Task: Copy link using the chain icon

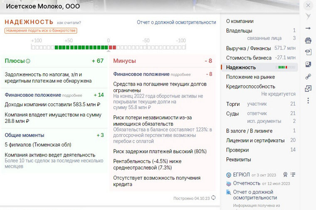Action: point(308,76)
